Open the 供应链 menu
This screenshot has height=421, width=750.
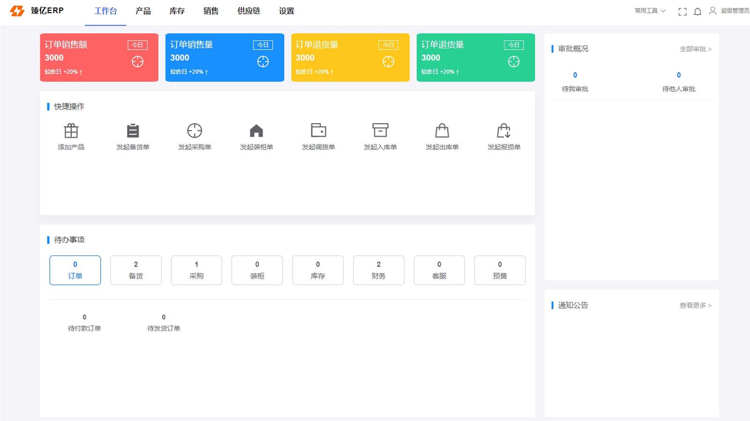(248, 11)
